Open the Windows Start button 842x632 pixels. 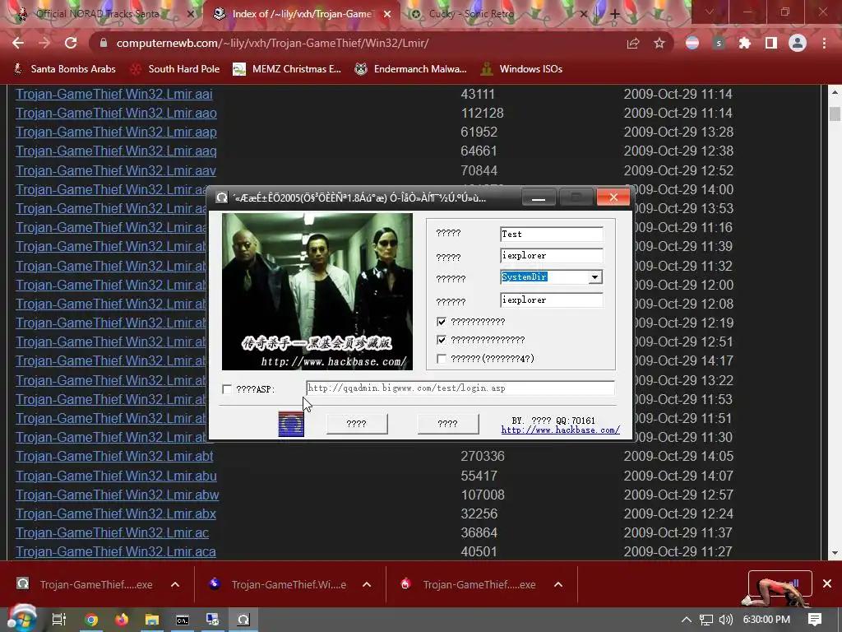pyautogui.click(x=22, y=619)
